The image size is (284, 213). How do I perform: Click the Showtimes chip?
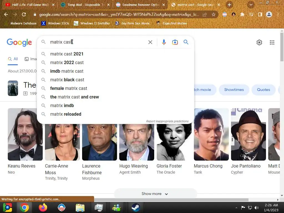tap(234, 90)
